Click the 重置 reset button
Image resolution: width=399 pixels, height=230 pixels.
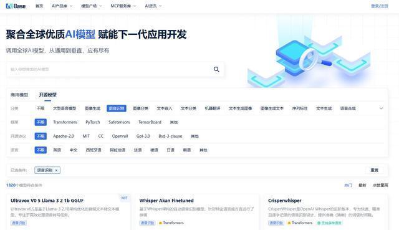point(374,170)
